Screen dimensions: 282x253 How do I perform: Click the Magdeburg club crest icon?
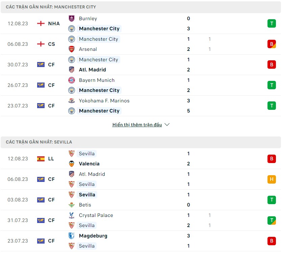pos(72,236)
